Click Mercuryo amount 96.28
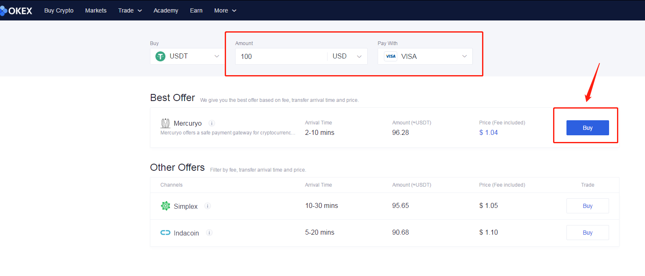 401,132
